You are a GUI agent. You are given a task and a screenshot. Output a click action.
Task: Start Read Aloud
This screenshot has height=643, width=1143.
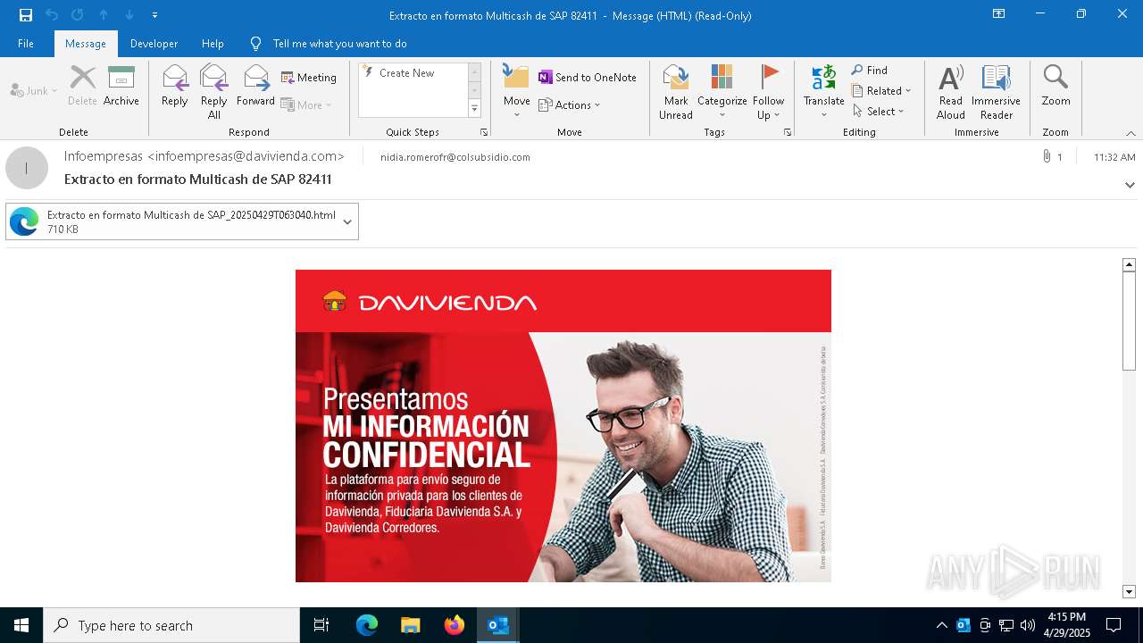tap(951, 91)
